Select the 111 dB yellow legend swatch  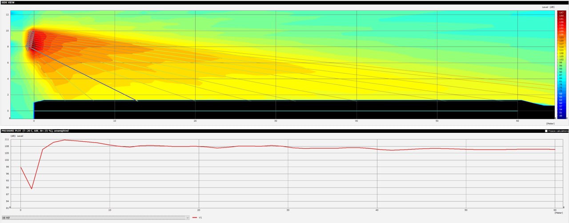(562, 50)
